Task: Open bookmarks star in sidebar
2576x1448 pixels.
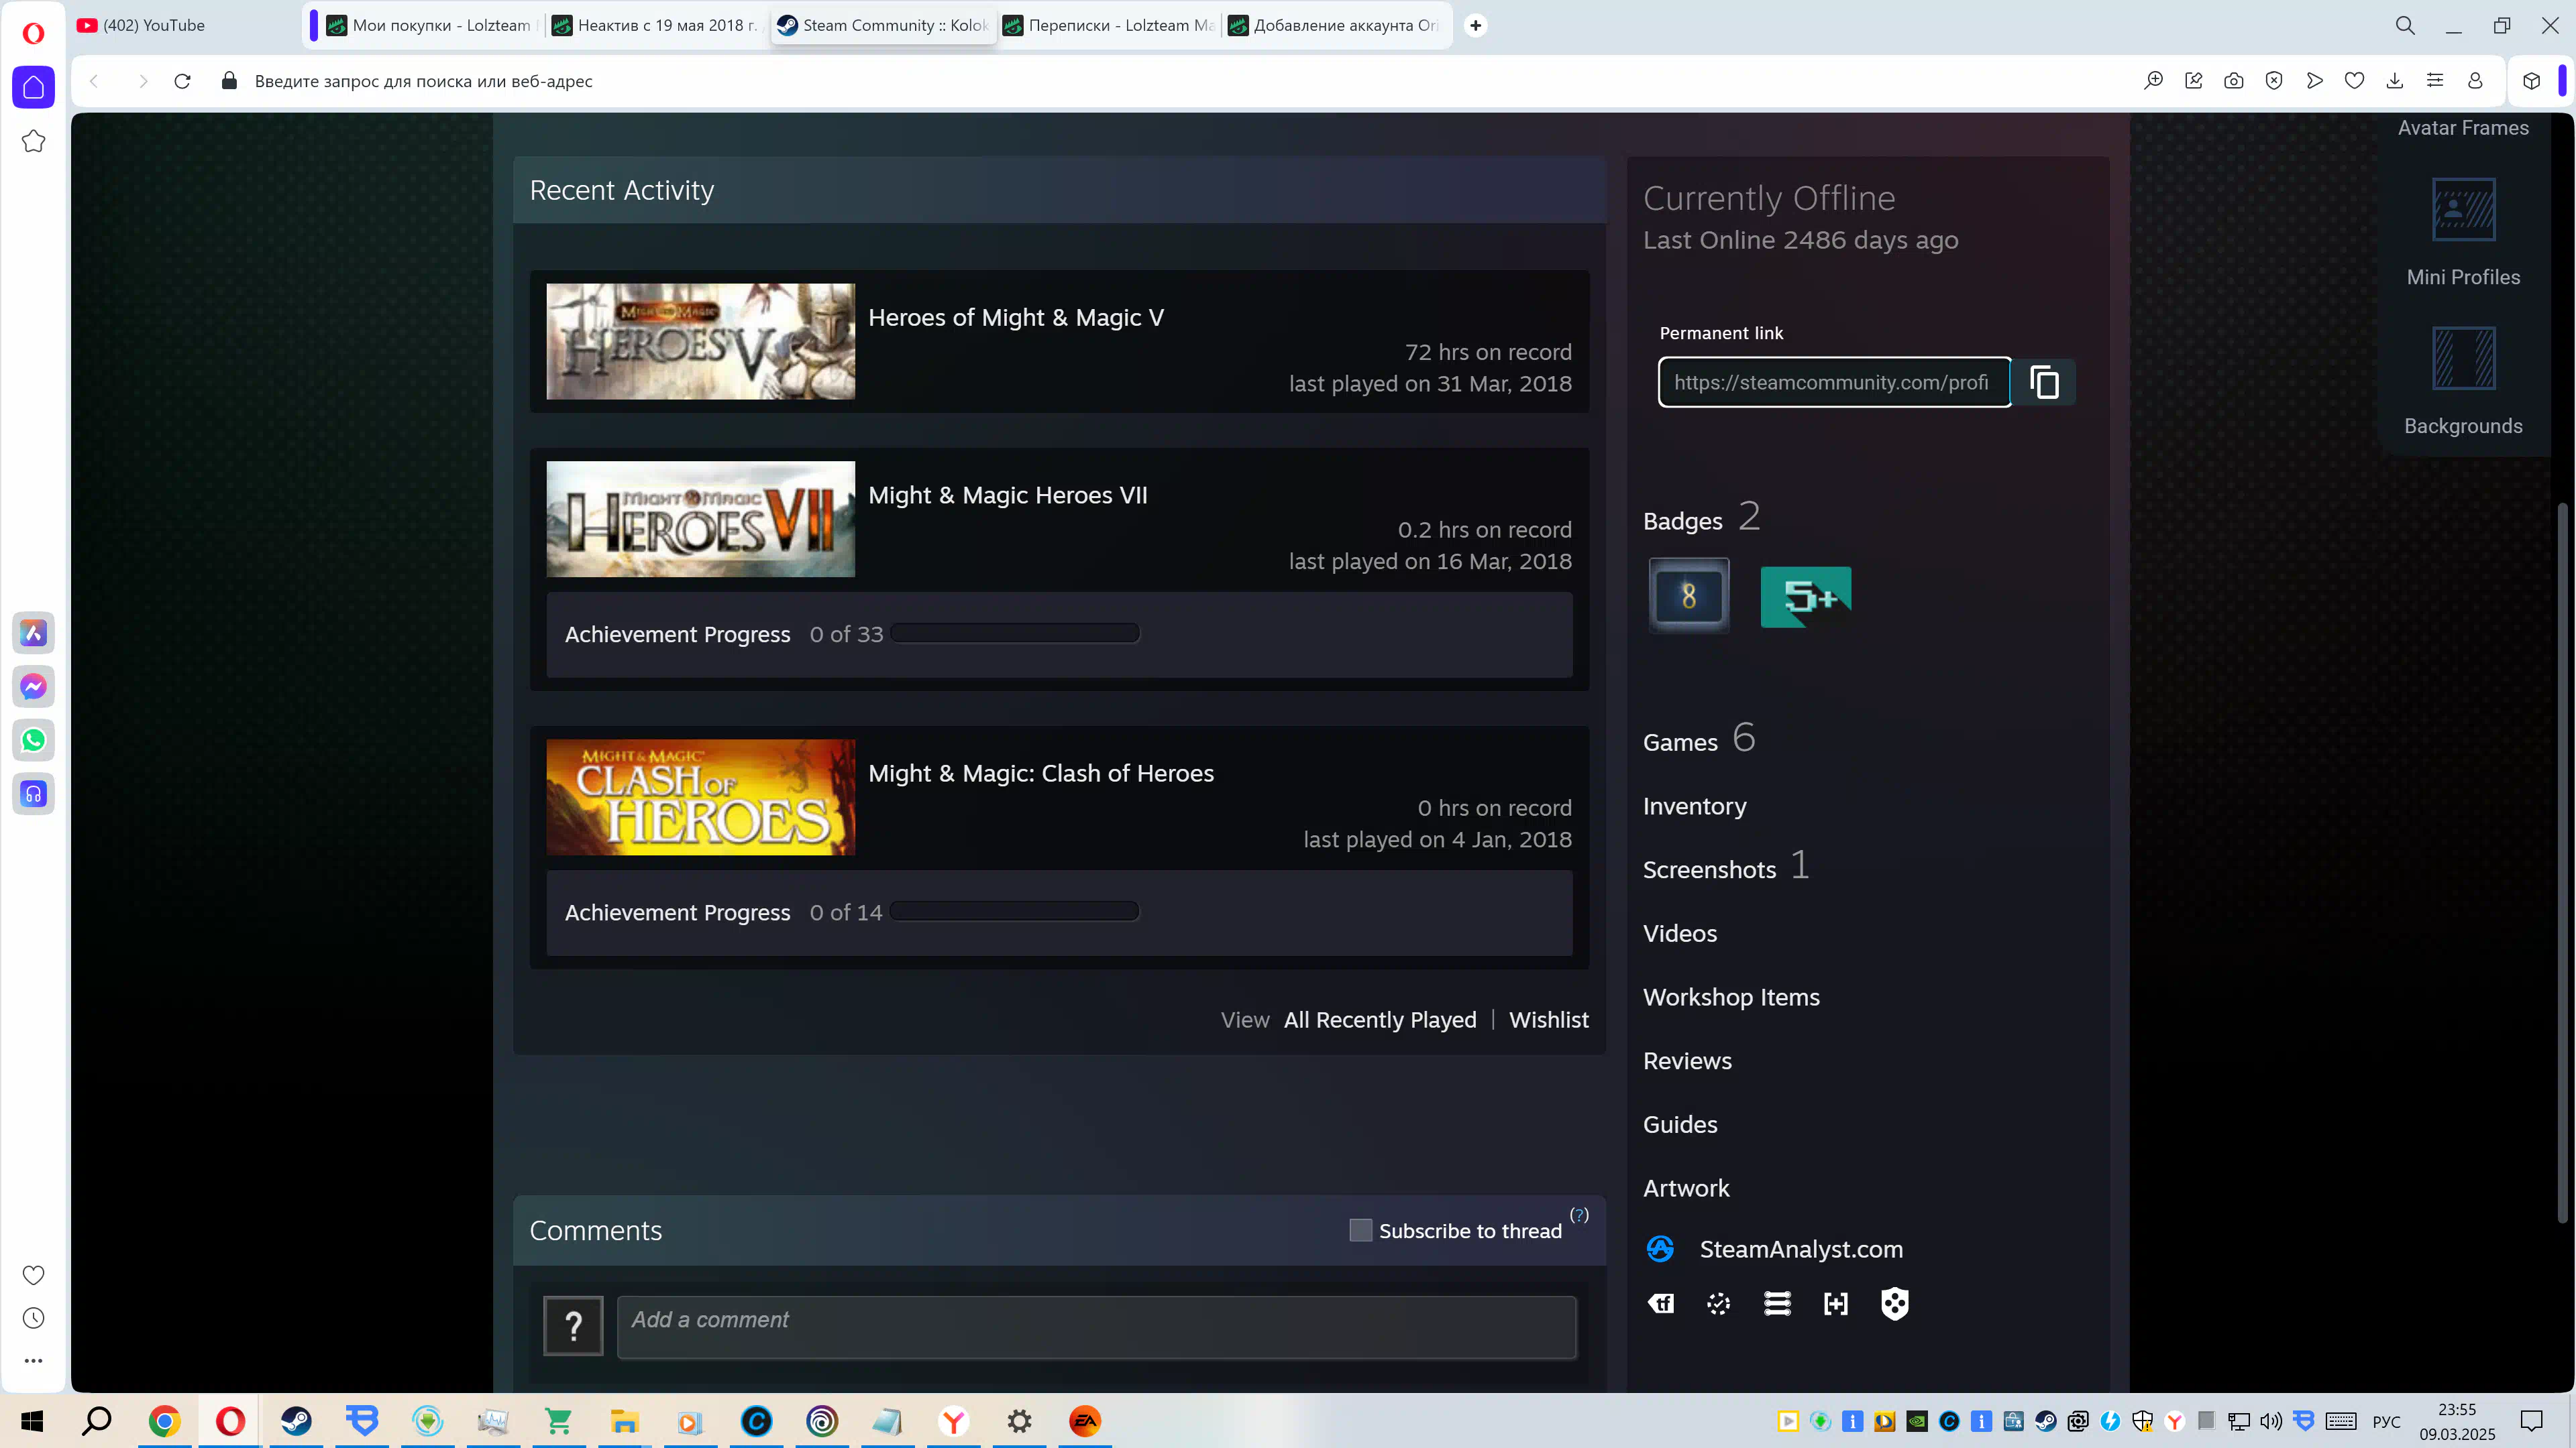Action: (33, 141)
